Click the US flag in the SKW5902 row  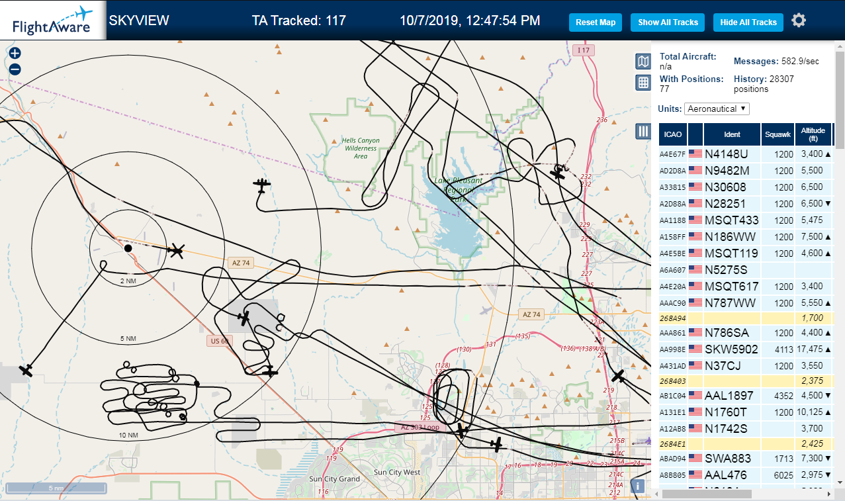[695, 349]
